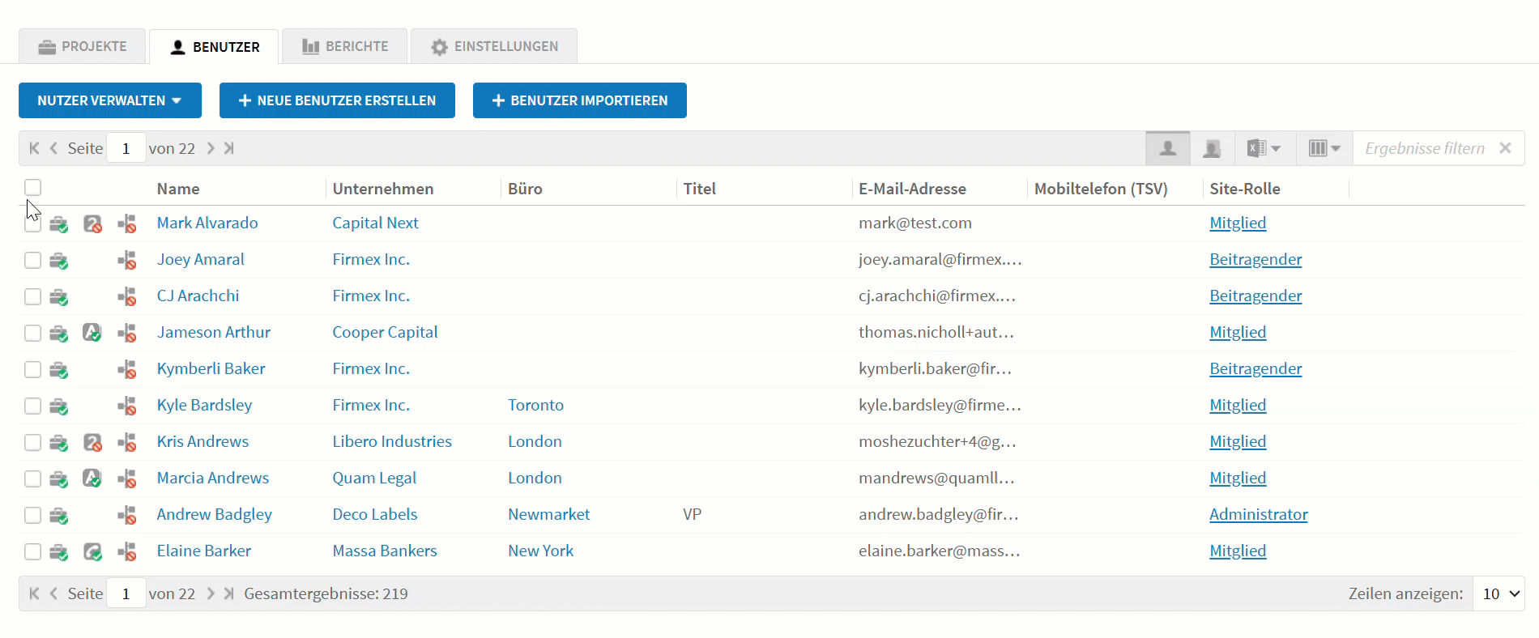The image size is (1539, 638).
Task: Click blocked groups icon for CJ Arachchi
Action: click(x=126, y=297)
